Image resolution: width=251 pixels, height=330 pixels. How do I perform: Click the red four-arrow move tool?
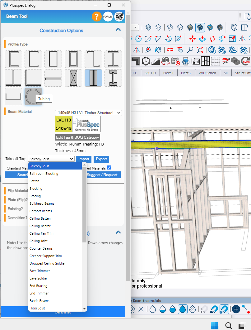(193, 39)
